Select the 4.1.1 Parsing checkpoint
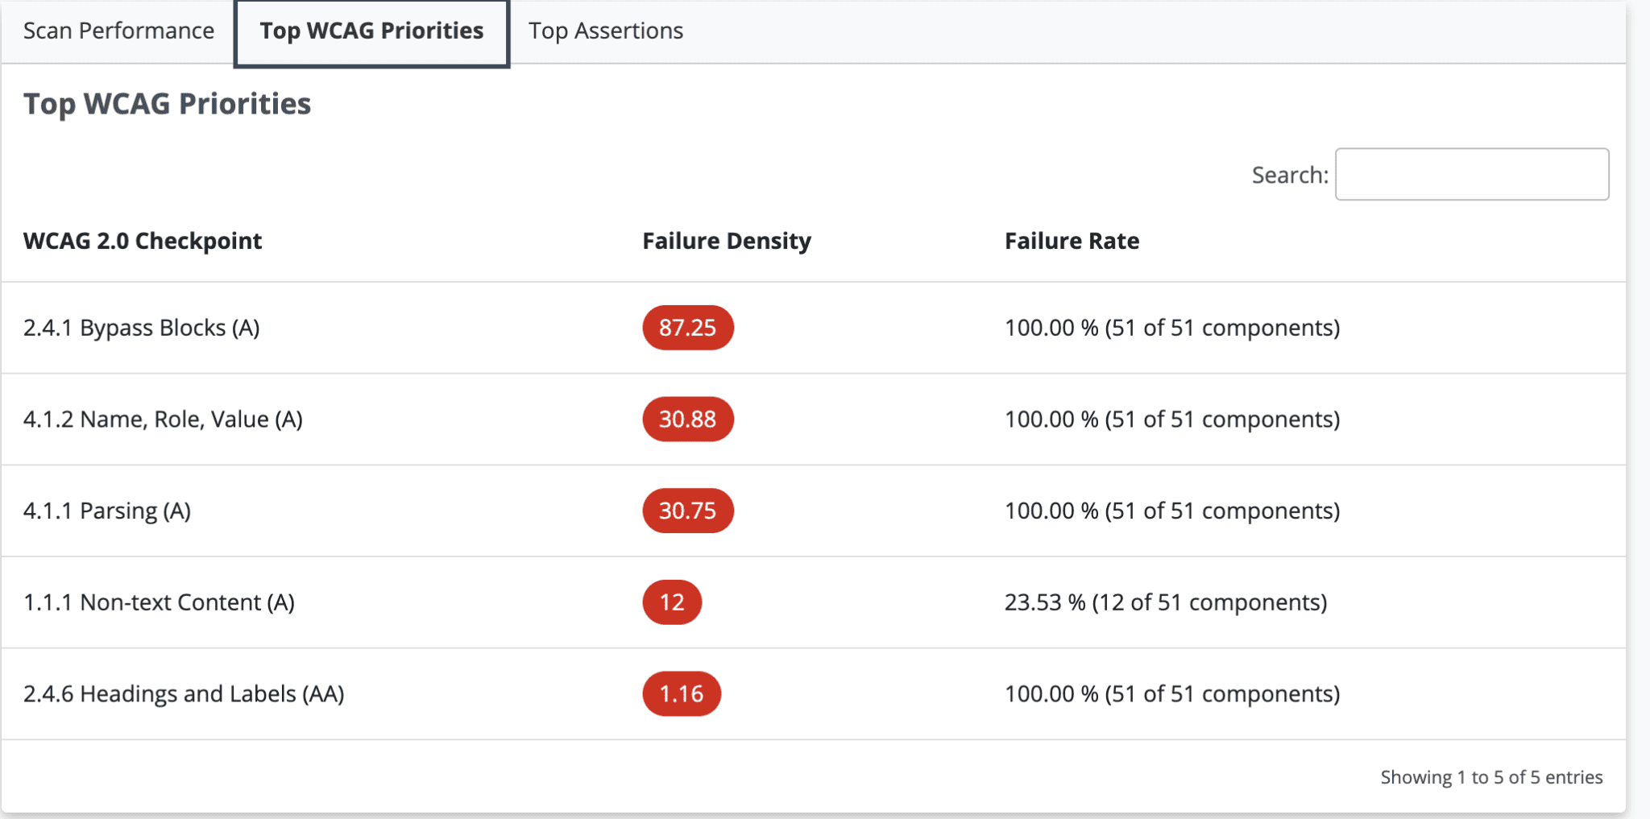Screen dimensions: 1650x819 point(107,511)
